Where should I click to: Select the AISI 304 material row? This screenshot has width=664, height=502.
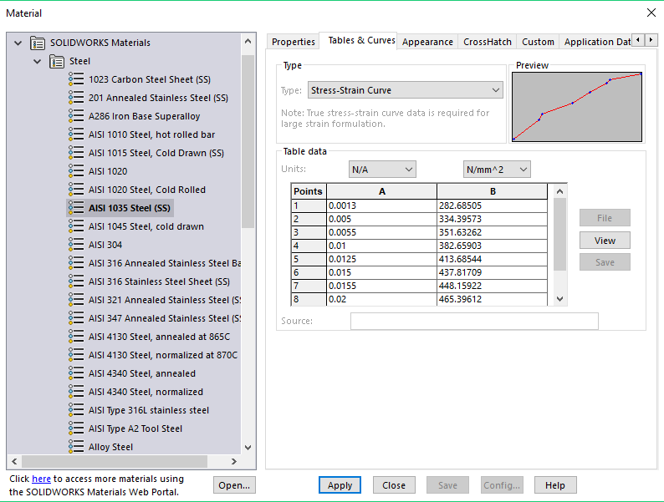(x=105, y=245)
